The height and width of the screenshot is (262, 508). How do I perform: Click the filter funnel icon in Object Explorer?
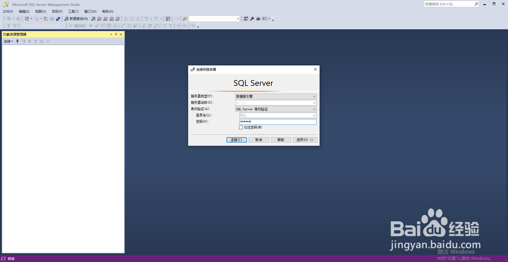(36, 41)
